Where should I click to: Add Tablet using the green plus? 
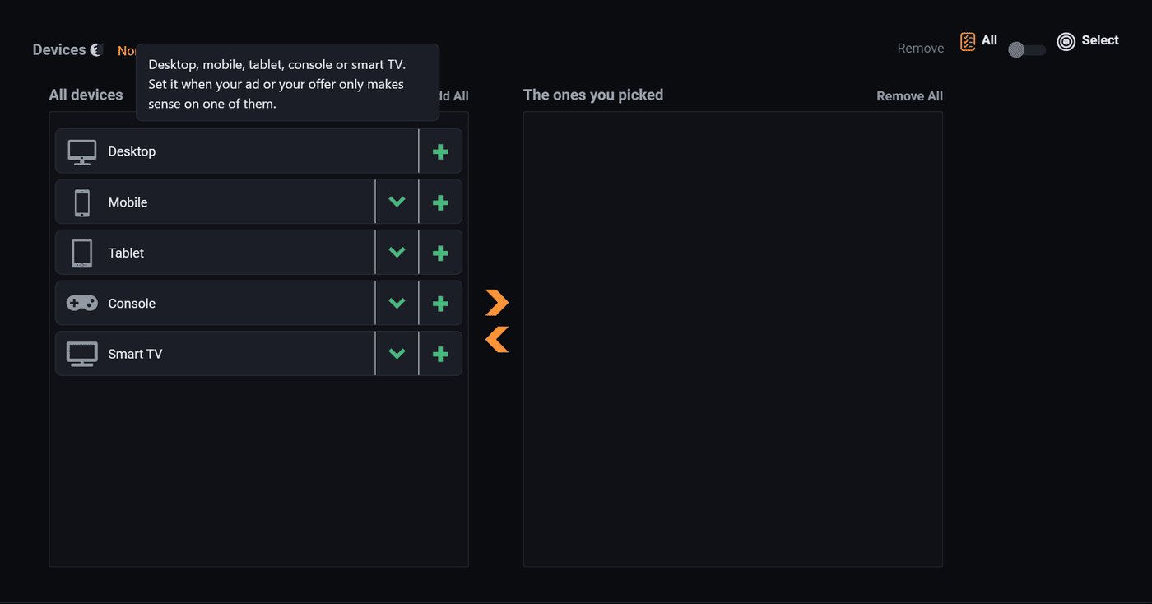[x=440, y=253]
